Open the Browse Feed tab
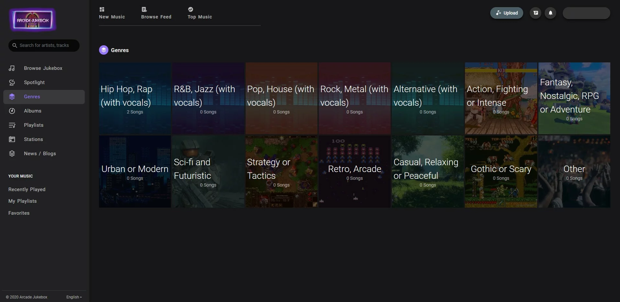 [156, 13]
